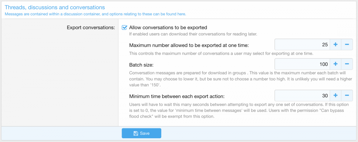Save the export conversation options
358x142 pixels.
[x=141, y=133]
